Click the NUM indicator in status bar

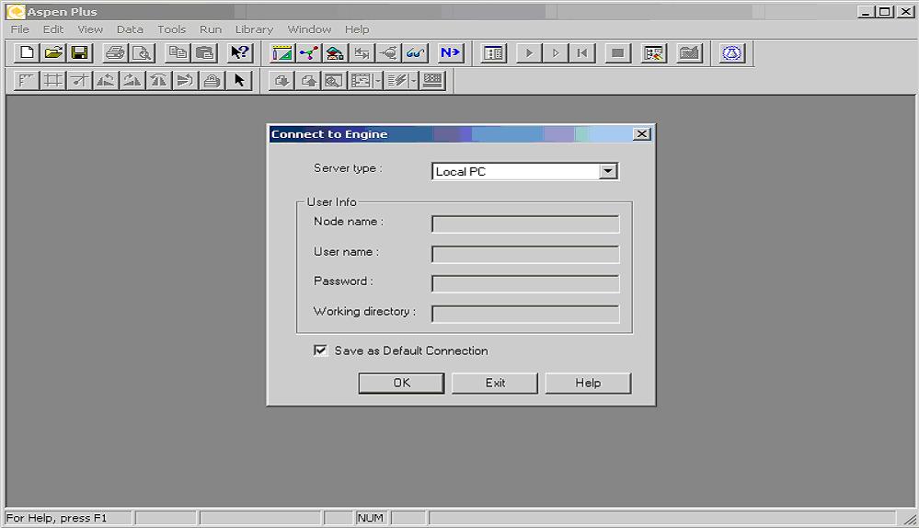coord(370,518)
